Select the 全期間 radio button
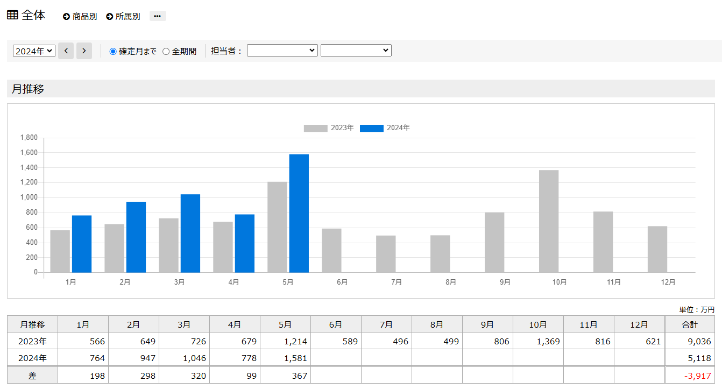This screenshot has width=722, height=389. click(166, 52)
